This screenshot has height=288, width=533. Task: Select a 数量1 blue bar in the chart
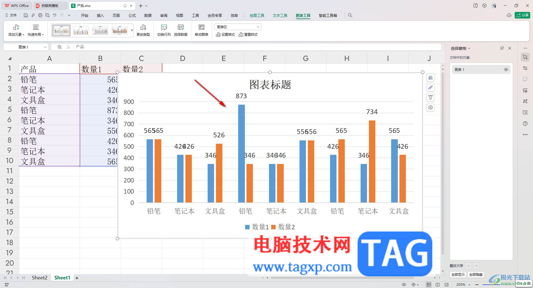pos(241,153)
